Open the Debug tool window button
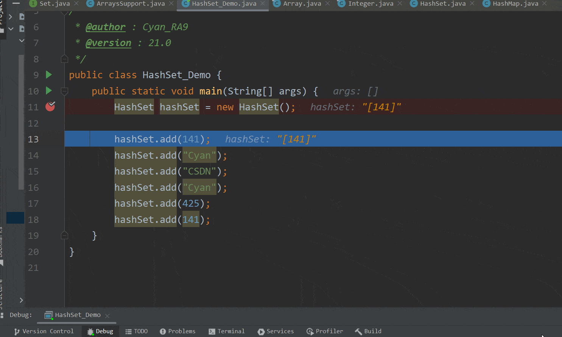 [100, 331]
